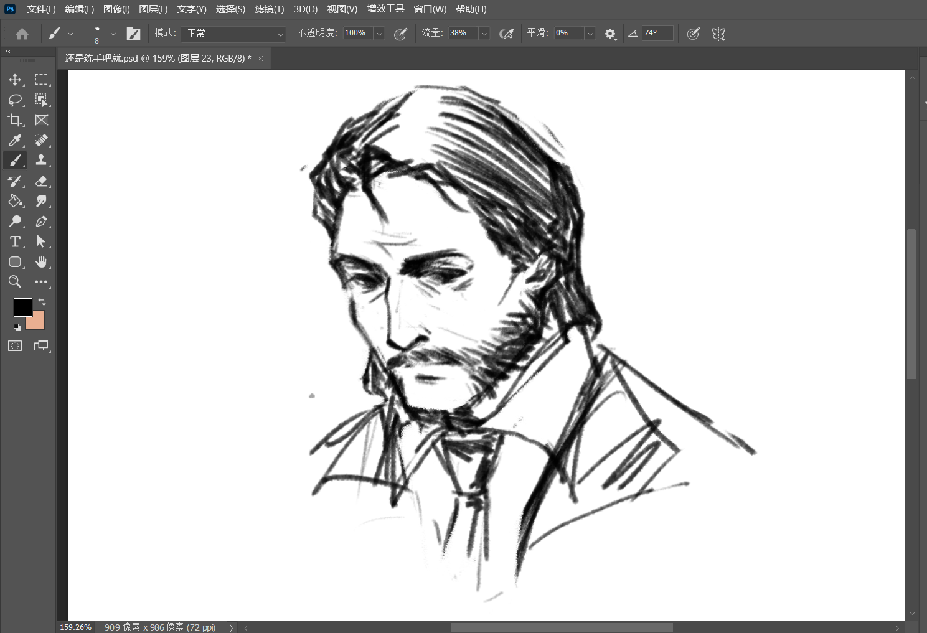The image size is (927, 633).
Task: Click the brush angle 74° field
Action: (x=657, y=33)
